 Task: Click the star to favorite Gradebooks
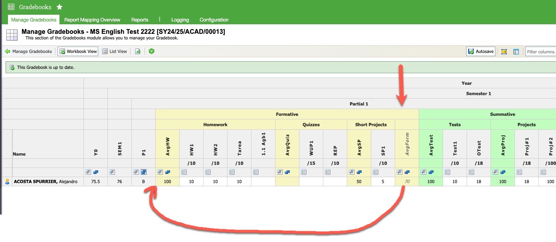click(59, 7)
